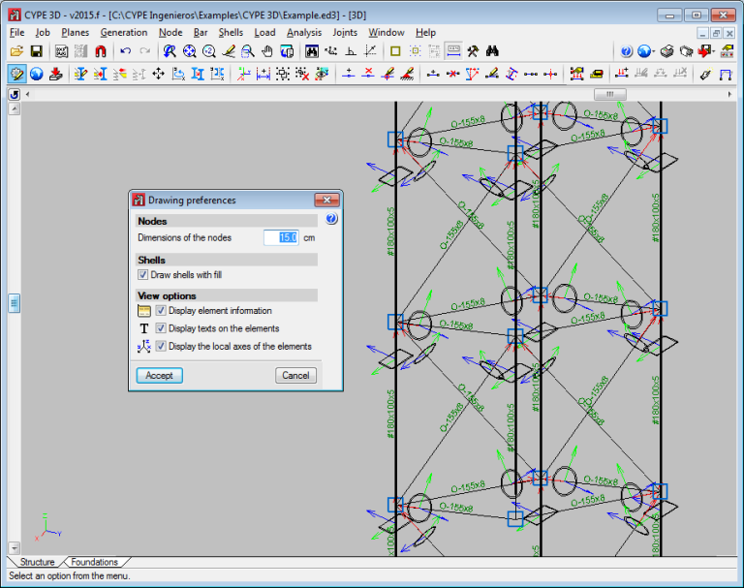Open the Analysis menu
This screenshot has height=588, width=744.
(304, 32)
